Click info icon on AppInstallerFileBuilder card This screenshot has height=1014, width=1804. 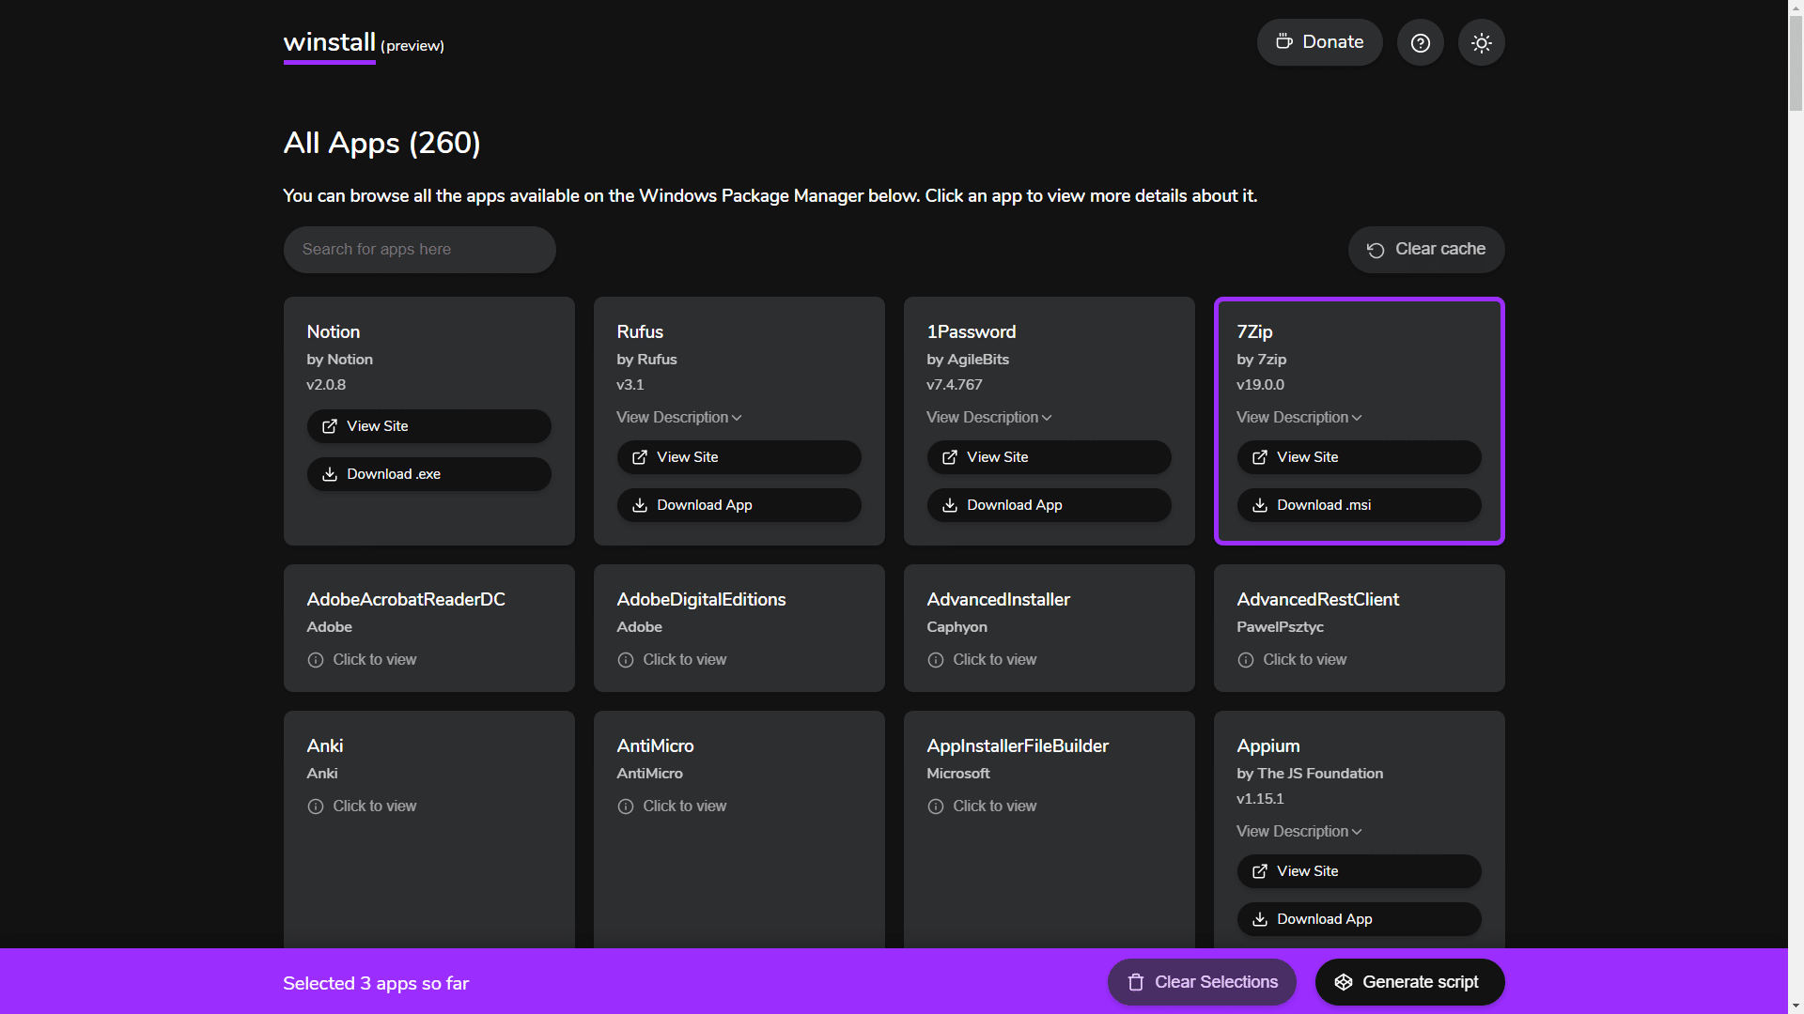click(x=936, y=807)
